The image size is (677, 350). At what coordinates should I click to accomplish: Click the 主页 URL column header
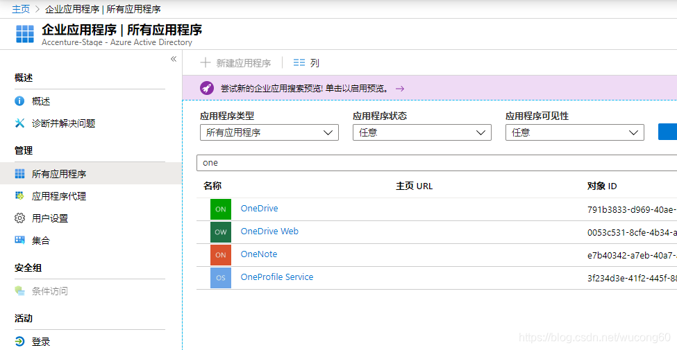point(415,186)
